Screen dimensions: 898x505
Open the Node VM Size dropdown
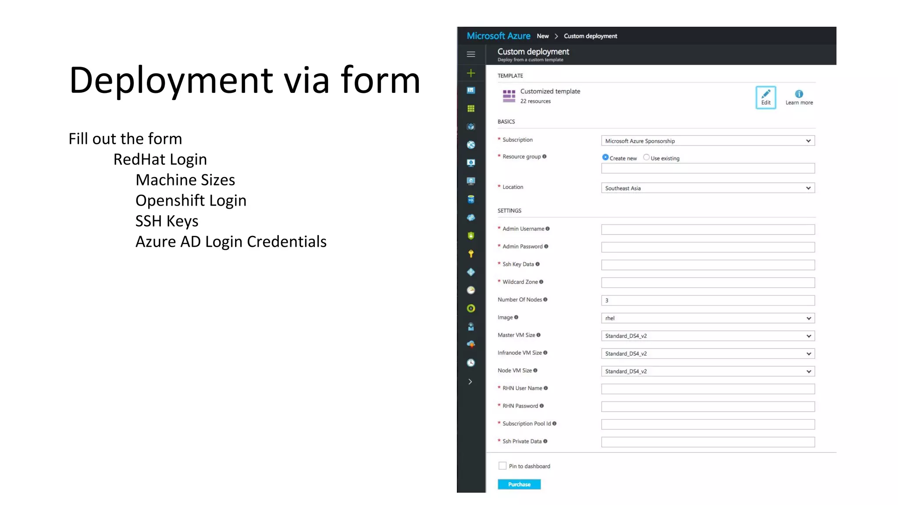point(708,371)
